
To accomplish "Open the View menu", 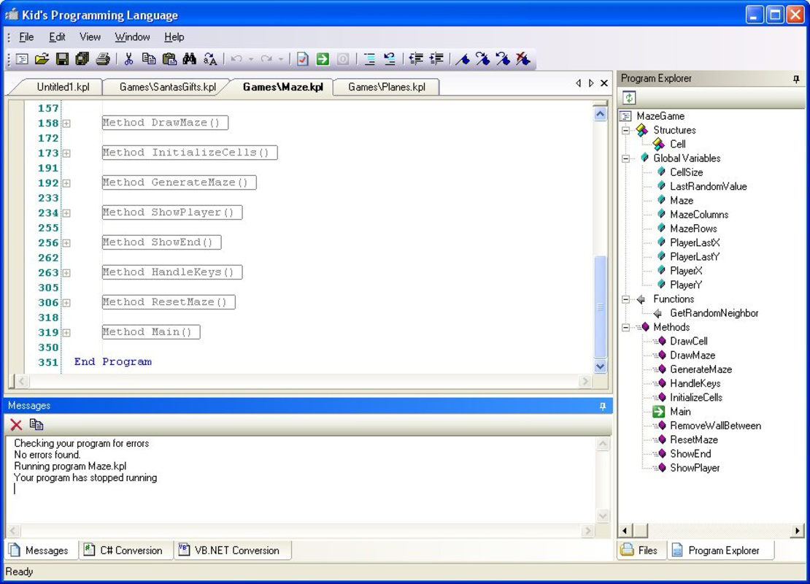I will (x=90, y=37).
